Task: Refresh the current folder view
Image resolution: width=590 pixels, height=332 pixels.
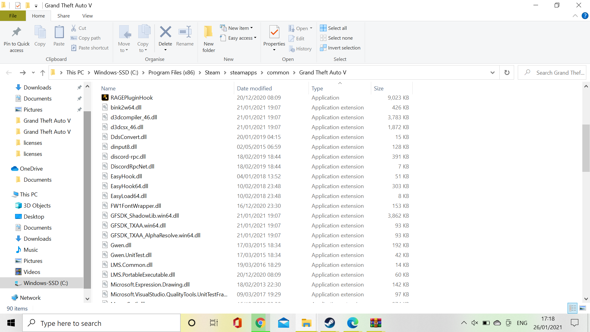Action: coord(507,73)
